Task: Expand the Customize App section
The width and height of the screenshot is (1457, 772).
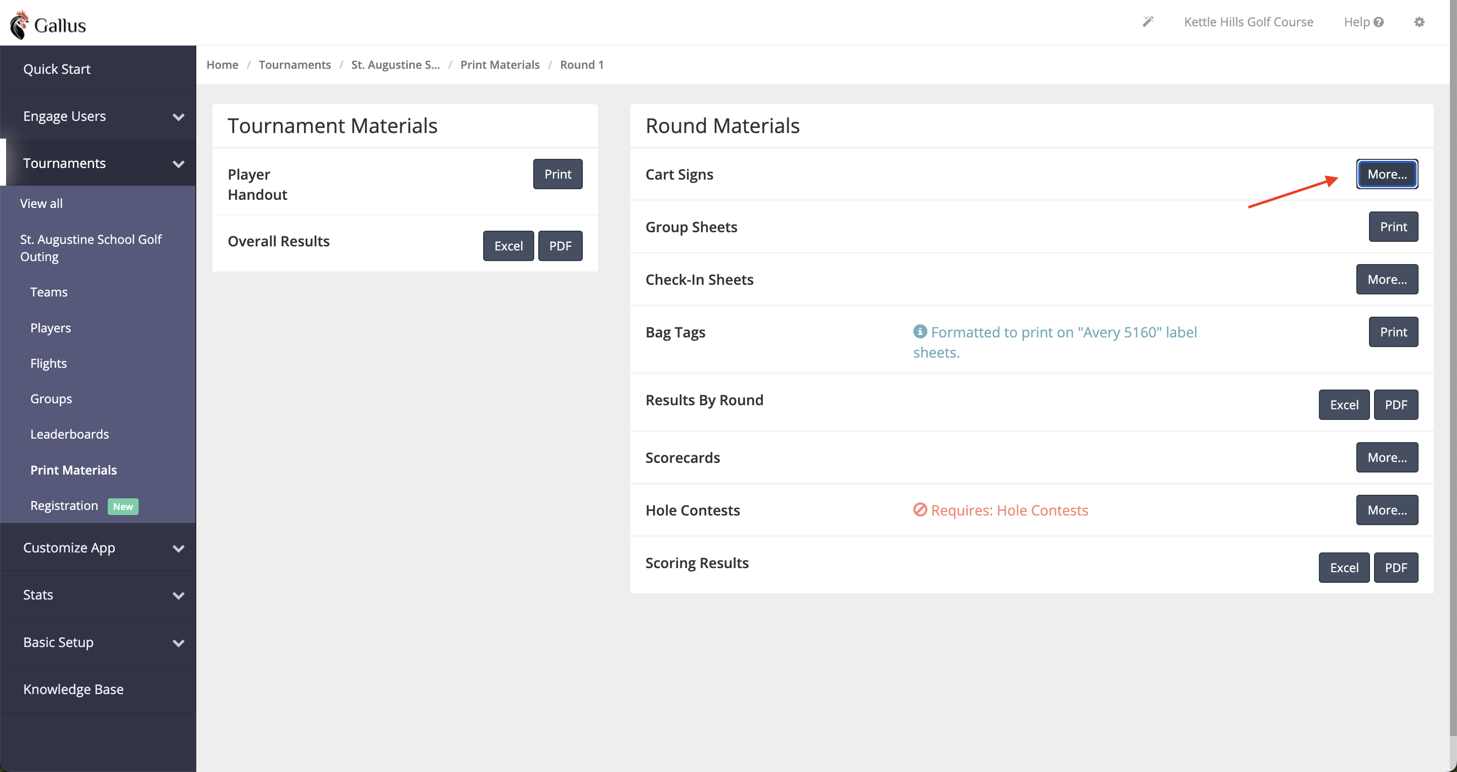Action: tap(178, 548)
